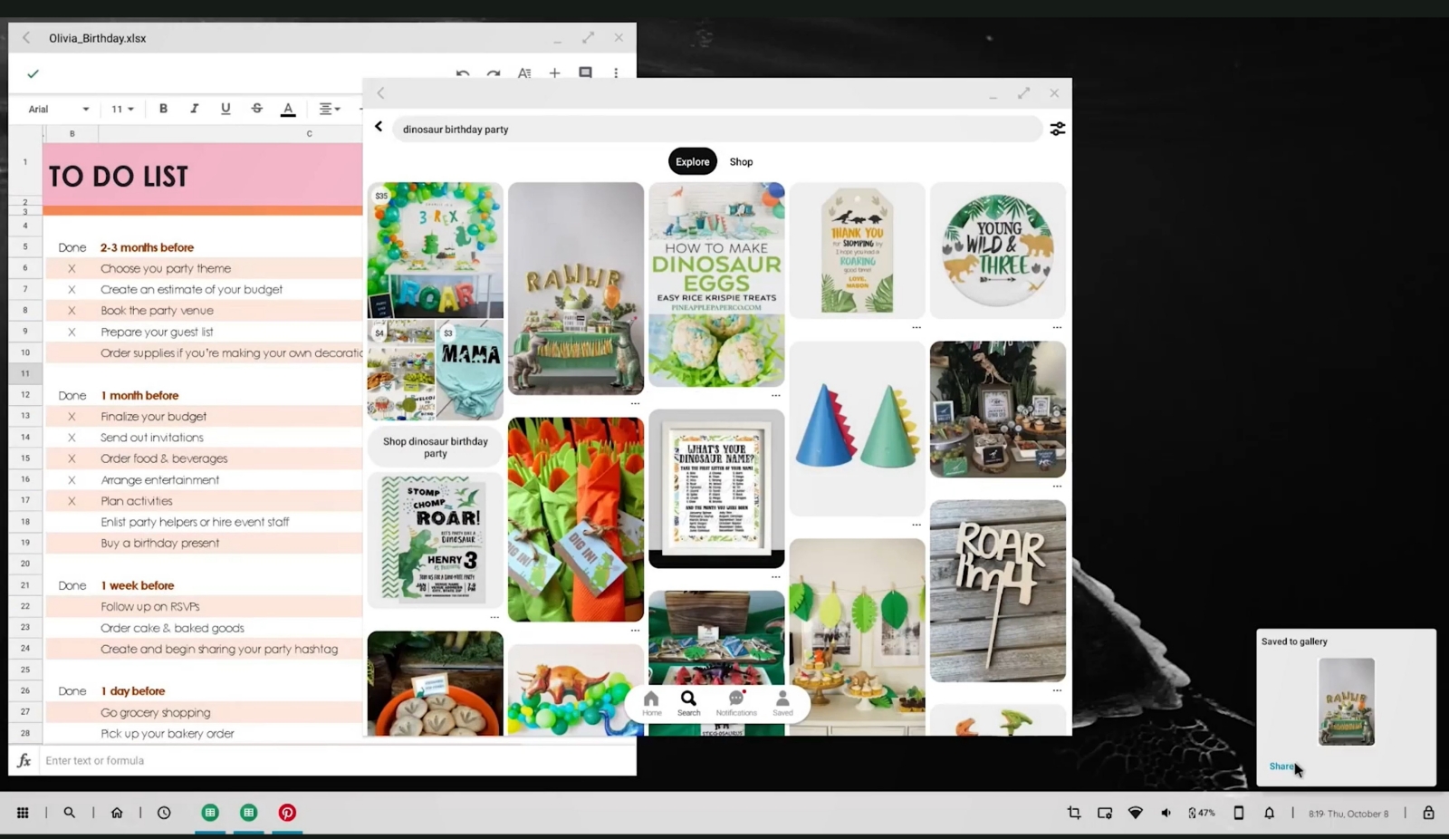The height and width of the screenshot is (839, 1449).
Task: Go back from Pinterest search results
Action: tap(379, 128)
